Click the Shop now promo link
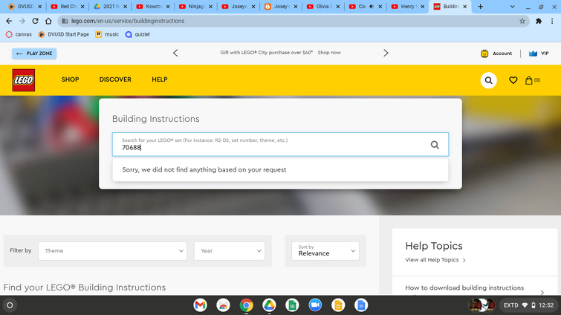561x315 pixels. [x=329, y=53]
